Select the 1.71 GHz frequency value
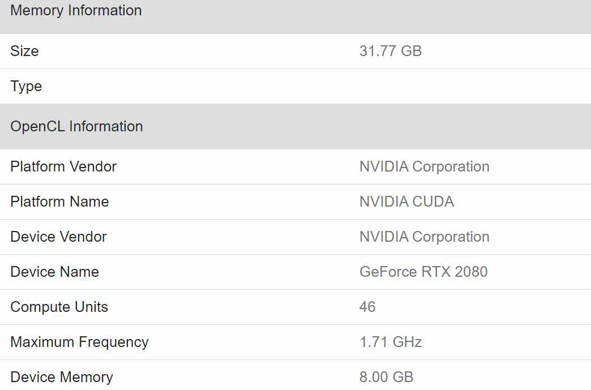Screen dimensions: 591x390 click(390, 342)
